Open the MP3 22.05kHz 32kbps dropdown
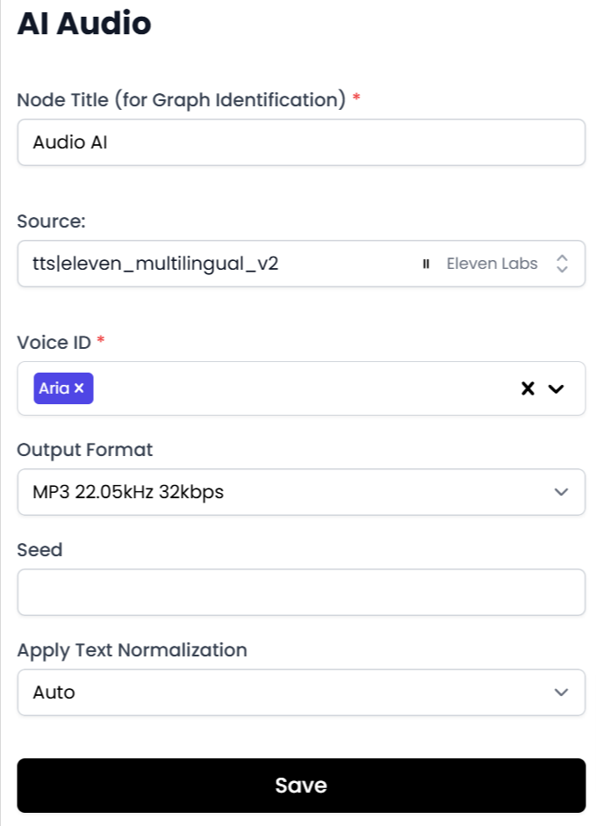Screen dimensions: 596x826 click(263, 492)
